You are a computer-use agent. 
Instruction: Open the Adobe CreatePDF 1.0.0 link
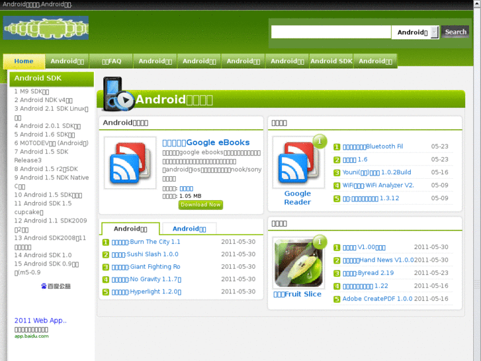coord(377,299)
